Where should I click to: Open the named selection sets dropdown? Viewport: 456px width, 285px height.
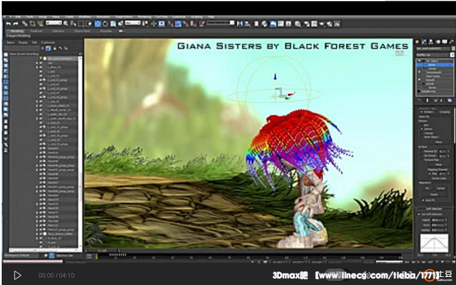pos(220,23)
